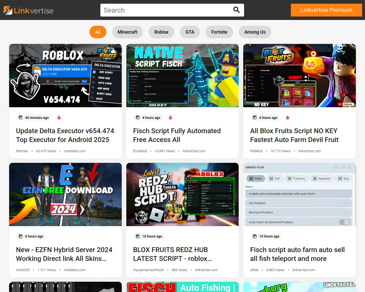Open the FISCH Auto Fishing thumbnail

tap(182, 287)
